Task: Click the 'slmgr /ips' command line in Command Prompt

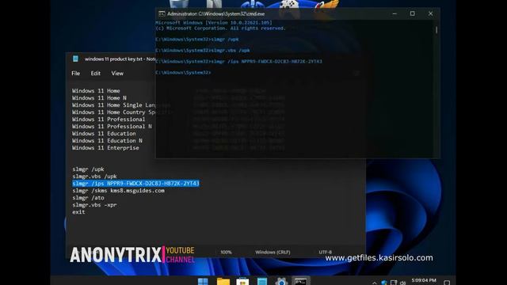Action: (x=238, y=62)
